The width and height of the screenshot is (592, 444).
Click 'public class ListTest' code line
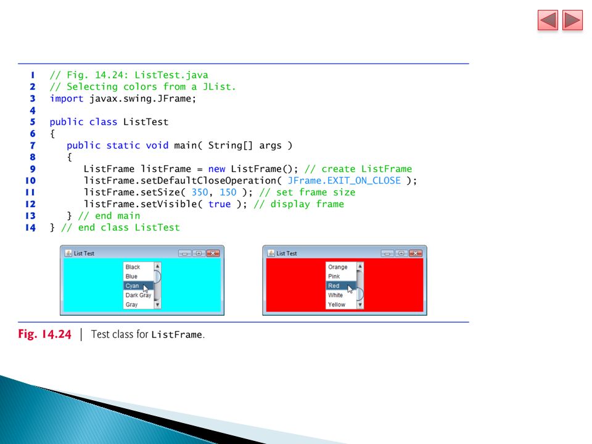point(109,122)
